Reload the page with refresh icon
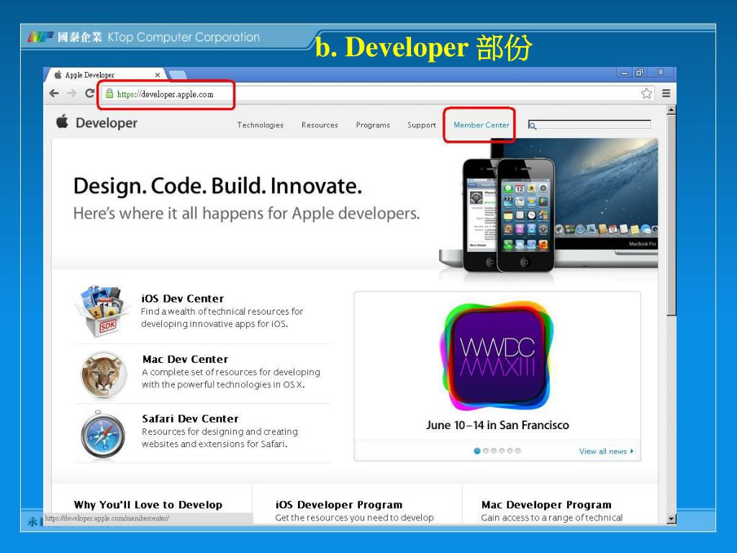 (x=90, y=93)
